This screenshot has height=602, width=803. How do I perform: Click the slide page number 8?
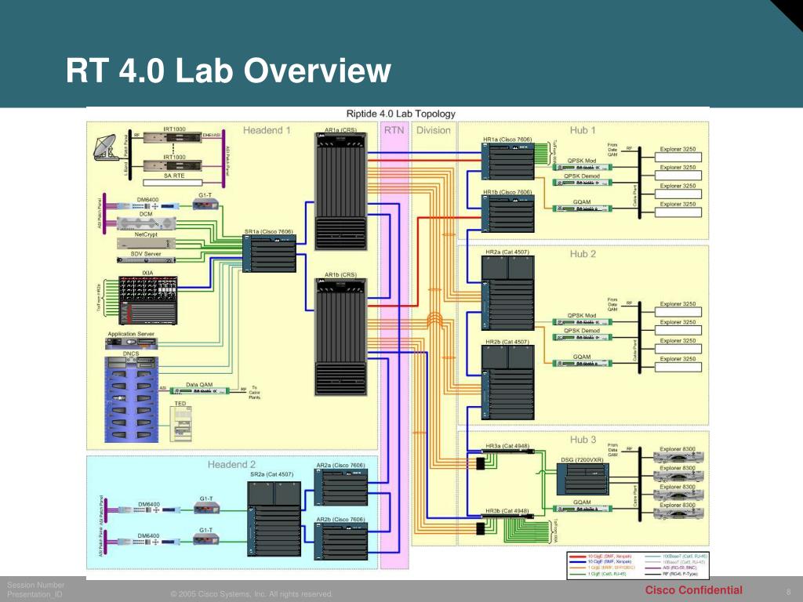click(x=789, y=593)
